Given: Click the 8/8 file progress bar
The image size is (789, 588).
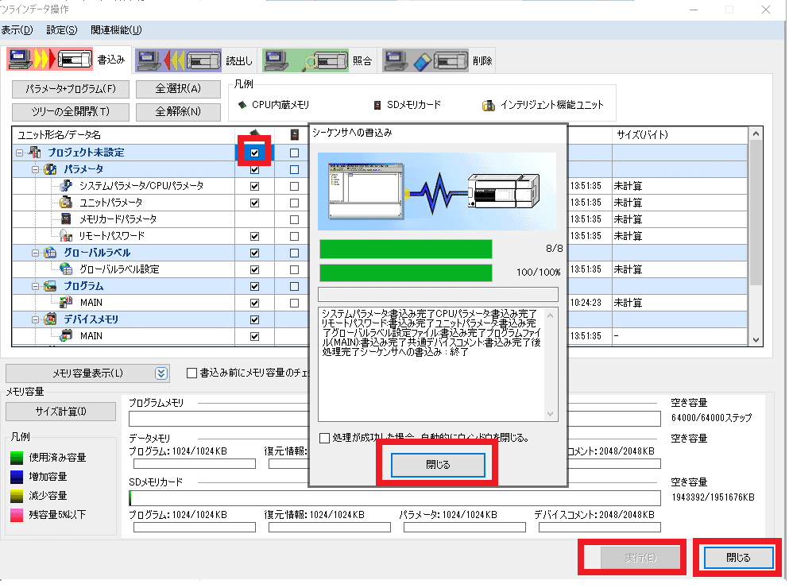Looking at the screenshot, I should click(406, 249).
